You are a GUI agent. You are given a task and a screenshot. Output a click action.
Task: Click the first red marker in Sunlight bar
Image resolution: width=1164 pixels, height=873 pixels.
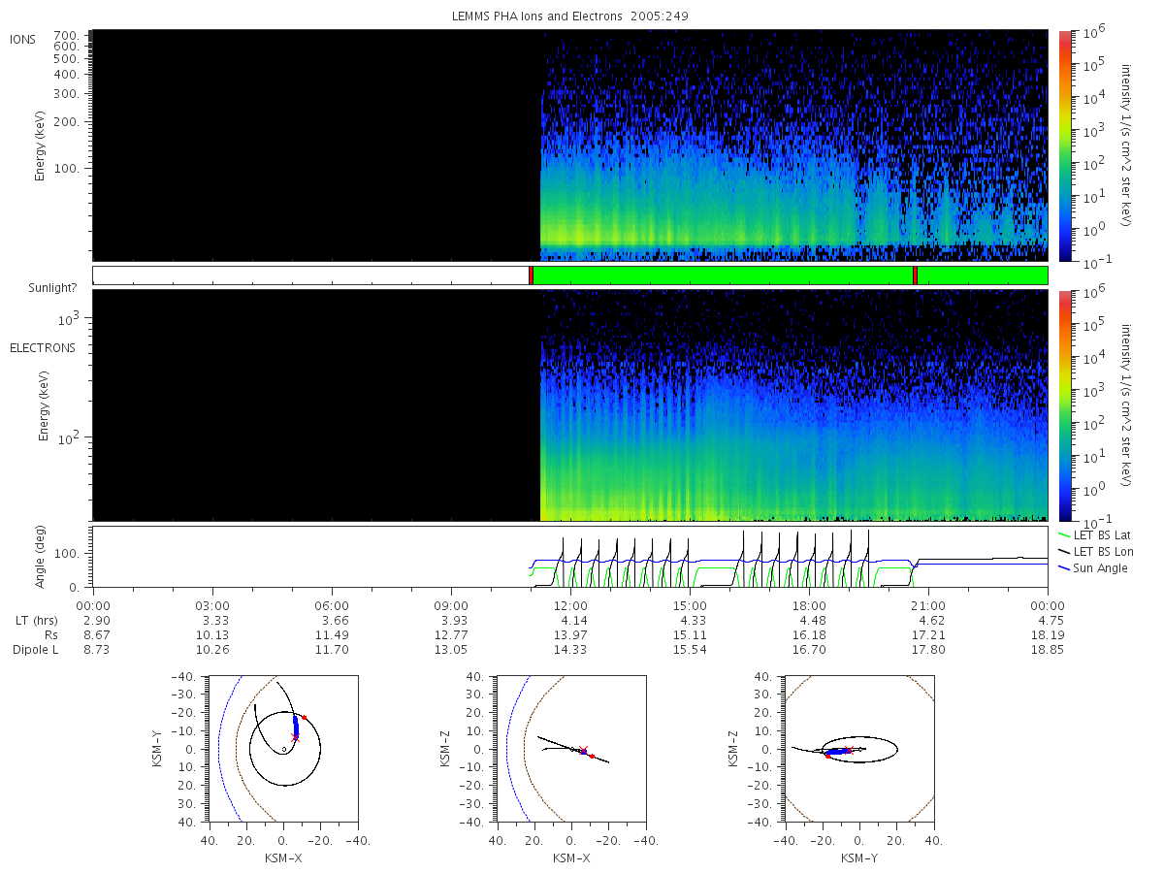tap(531, 275)
